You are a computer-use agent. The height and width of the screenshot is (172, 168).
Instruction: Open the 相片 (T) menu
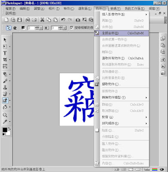click(54, 9)
